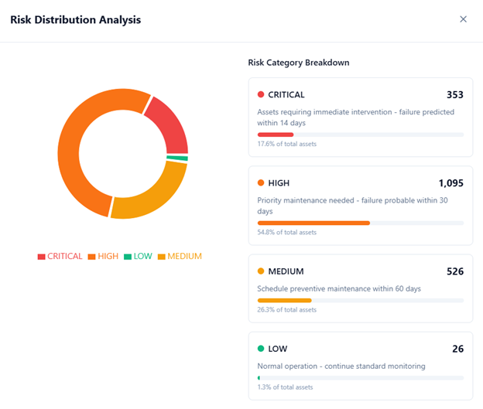Screen dimensions: 483x409
Task: Toggle the LOW legend item
Action: [138, 256]
